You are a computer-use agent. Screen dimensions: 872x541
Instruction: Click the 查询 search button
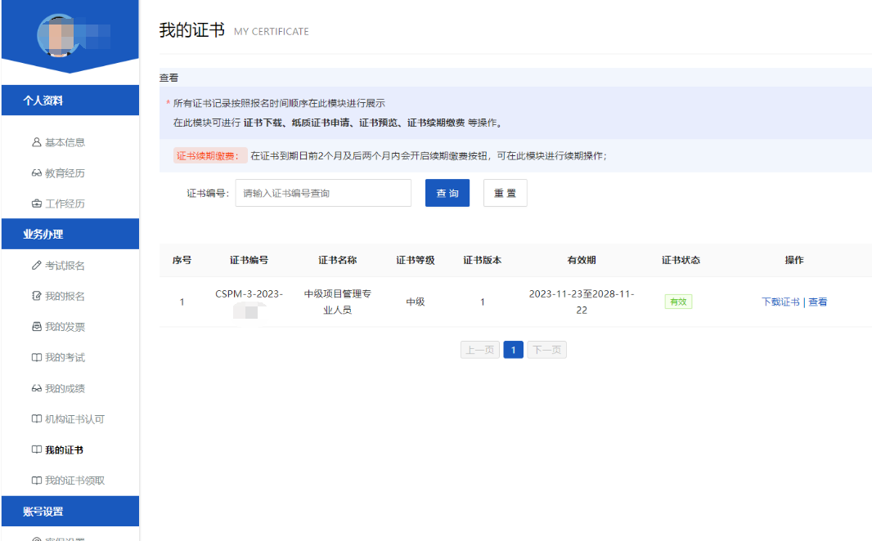(447, 194)
